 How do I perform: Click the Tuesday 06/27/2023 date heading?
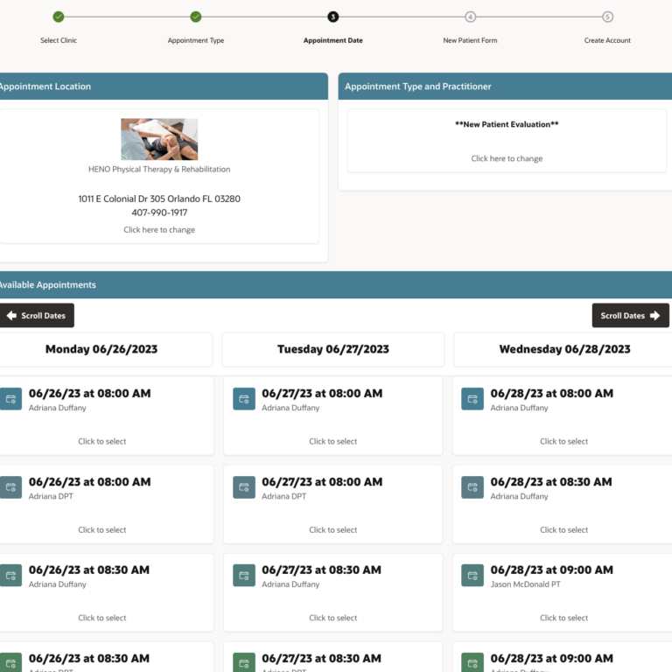(x=333, y=349)
